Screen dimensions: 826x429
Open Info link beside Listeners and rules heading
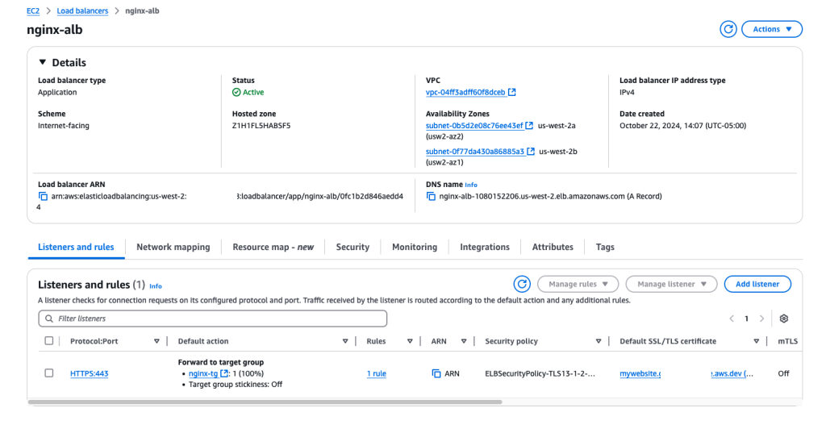156,285
